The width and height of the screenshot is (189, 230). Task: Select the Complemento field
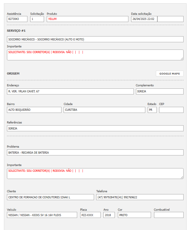159,91
